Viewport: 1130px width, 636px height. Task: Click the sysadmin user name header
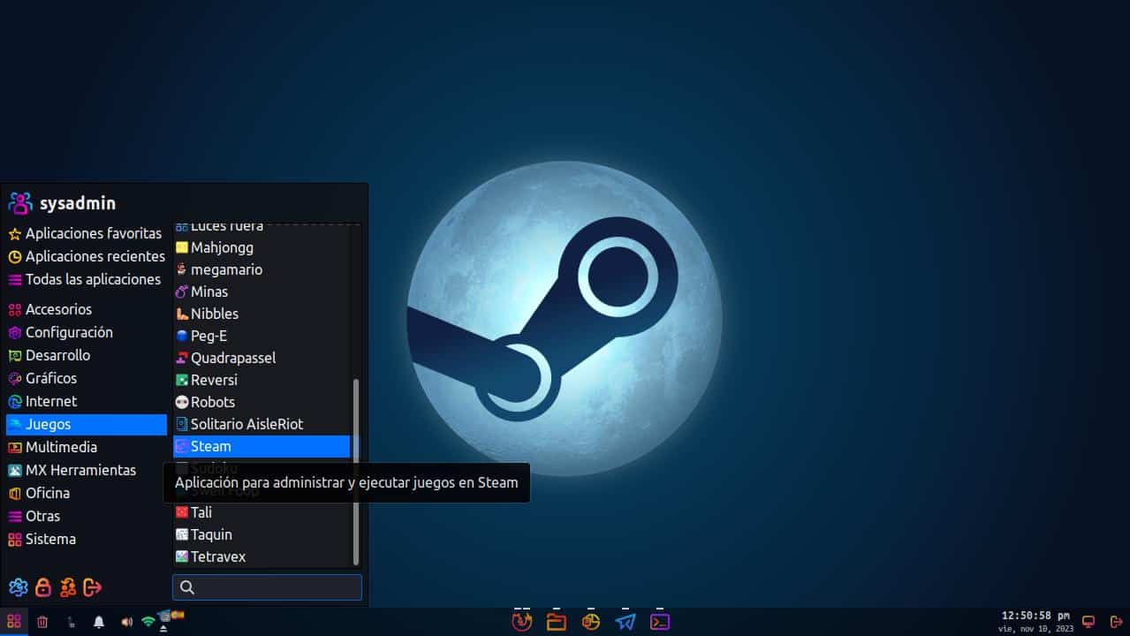point(78,203)
